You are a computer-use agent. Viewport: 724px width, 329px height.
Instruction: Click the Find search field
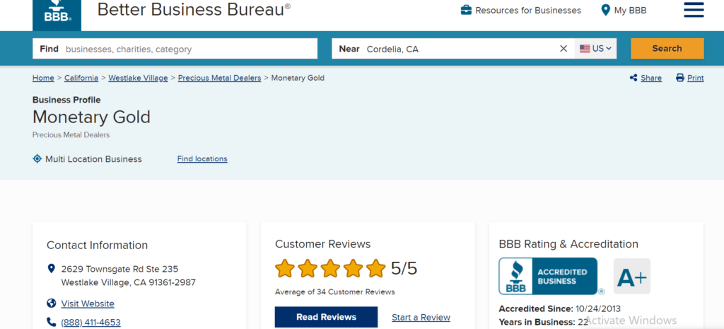point(175,49)
